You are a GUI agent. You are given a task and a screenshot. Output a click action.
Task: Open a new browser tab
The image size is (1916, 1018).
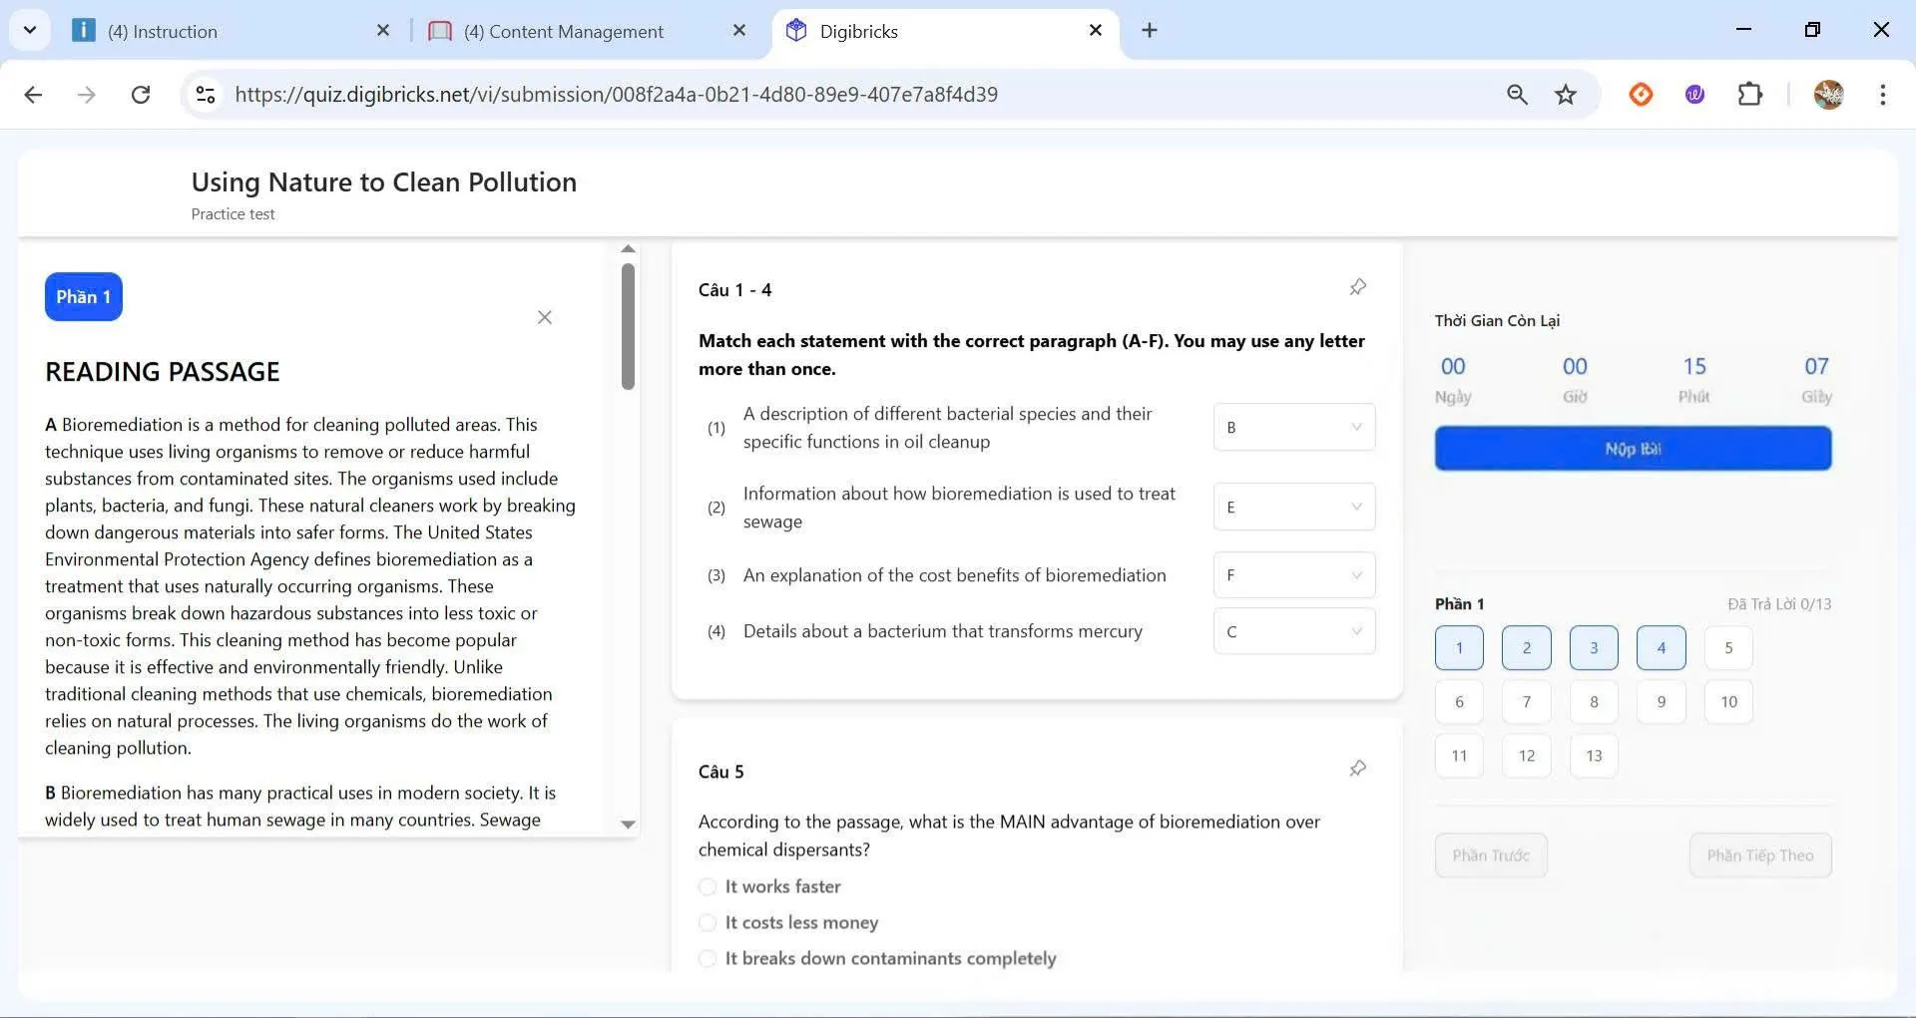[x=1149, y=31]
